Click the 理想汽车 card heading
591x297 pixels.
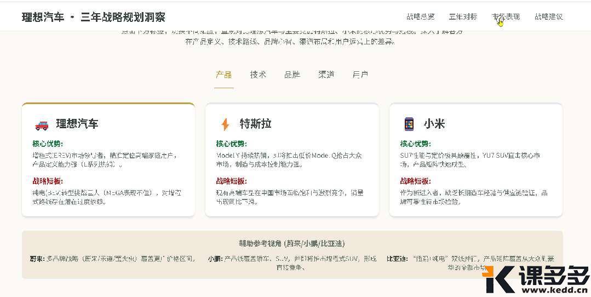tap(77, 124)
